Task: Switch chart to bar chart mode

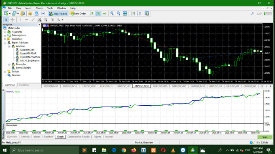Action: (x=91, y=13)
